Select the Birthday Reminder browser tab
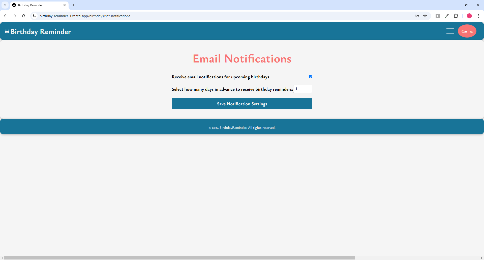Screen dimensions: 484x260 tap(39, 5)
